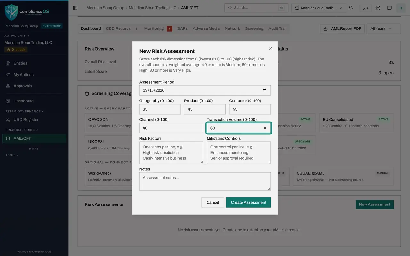Collapse the Risk & Governance section
This screenshot has height=256, width=410.
[x=25, y=111]
